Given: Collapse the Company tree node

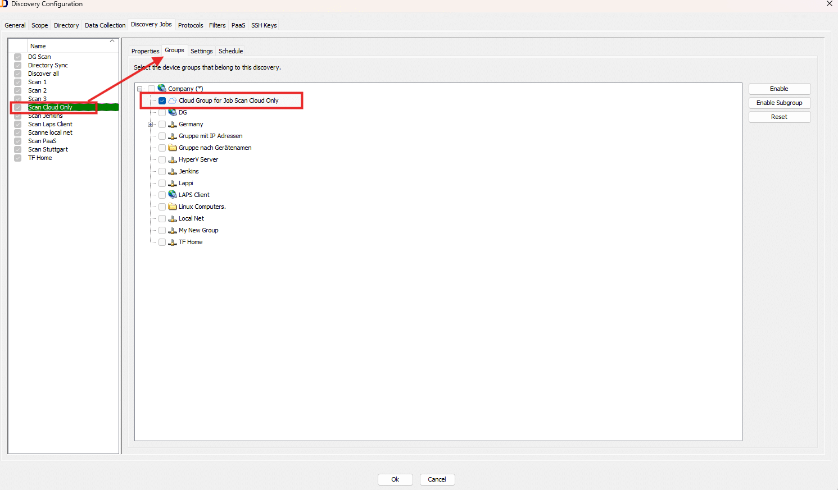Looking at the screenshot, I should pyautogui.click(x=139, y=88).
